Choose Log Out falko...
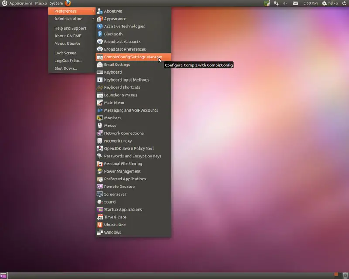Screen dimensions: 349x279 pos(72,61)
